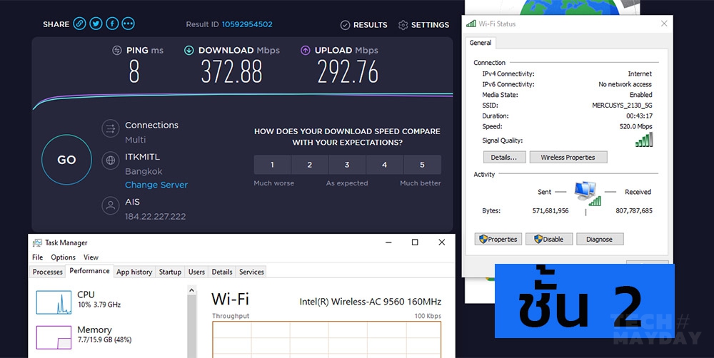The image size is (714, 358).
Task: Open more share options ellipsis icon
Action: (128, 24)
